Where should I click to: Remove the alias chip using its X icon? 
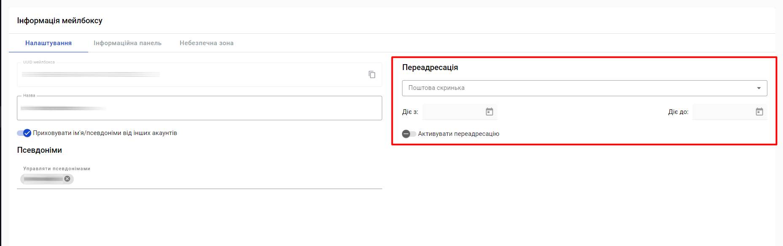pos(67,179)
